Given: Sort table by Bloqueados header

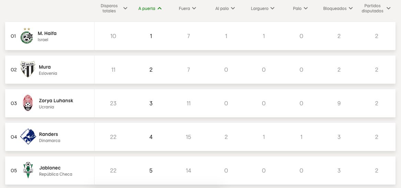Looking at the screenshot, I should click(x=350, y=8).
